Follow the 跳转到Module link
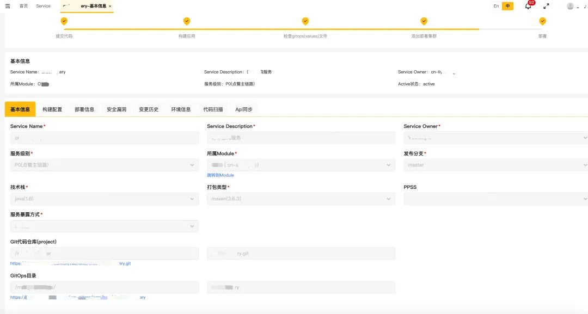 [x=220, y=175]
